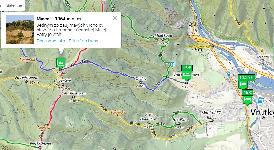
Task: Click the Pod Križavou waypoint marker
Action: pos(40,148)
